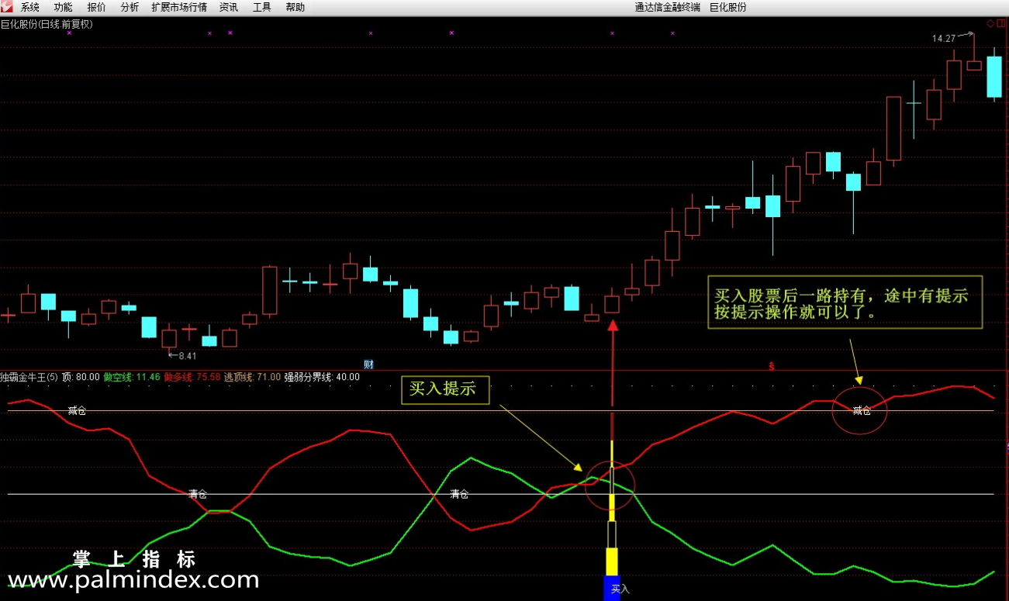This screenshot has height=601, width=1009.
Task: Click the 财 financial info marker
Action: tap(368, 364)
